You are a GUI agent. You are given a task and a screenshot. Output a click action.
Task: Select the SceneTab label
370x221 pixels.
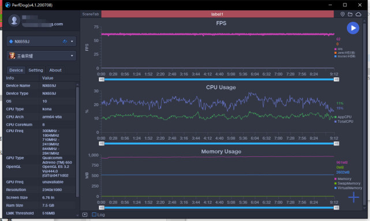(91, 14)
